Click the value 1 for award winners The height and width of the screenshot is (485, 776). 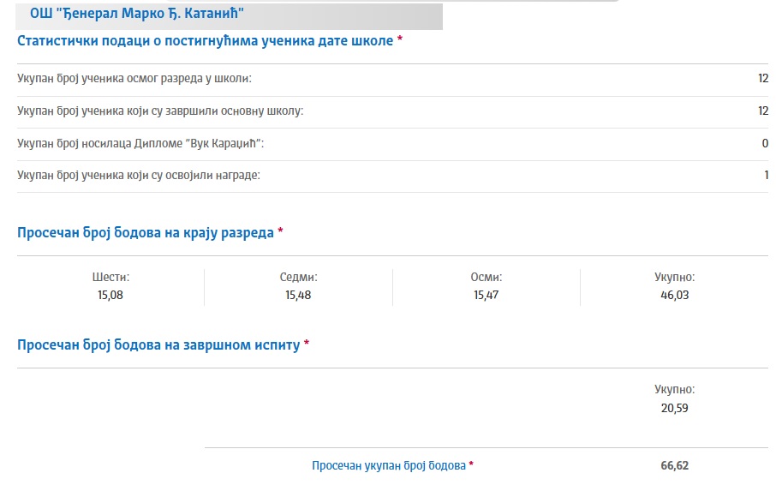(x=766, y=175)
